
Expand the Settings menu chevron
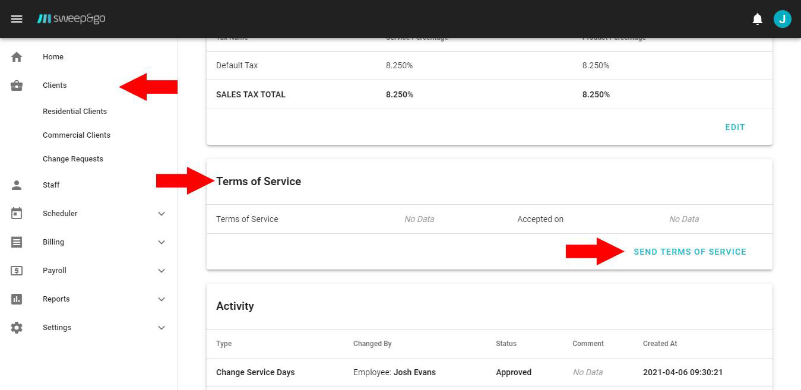click(162, 328)
